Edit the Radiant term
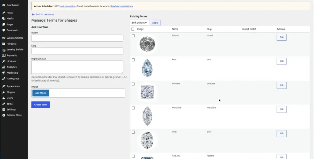Image resolution: width=314 pixels, height=159 pixels. point(281,157)
